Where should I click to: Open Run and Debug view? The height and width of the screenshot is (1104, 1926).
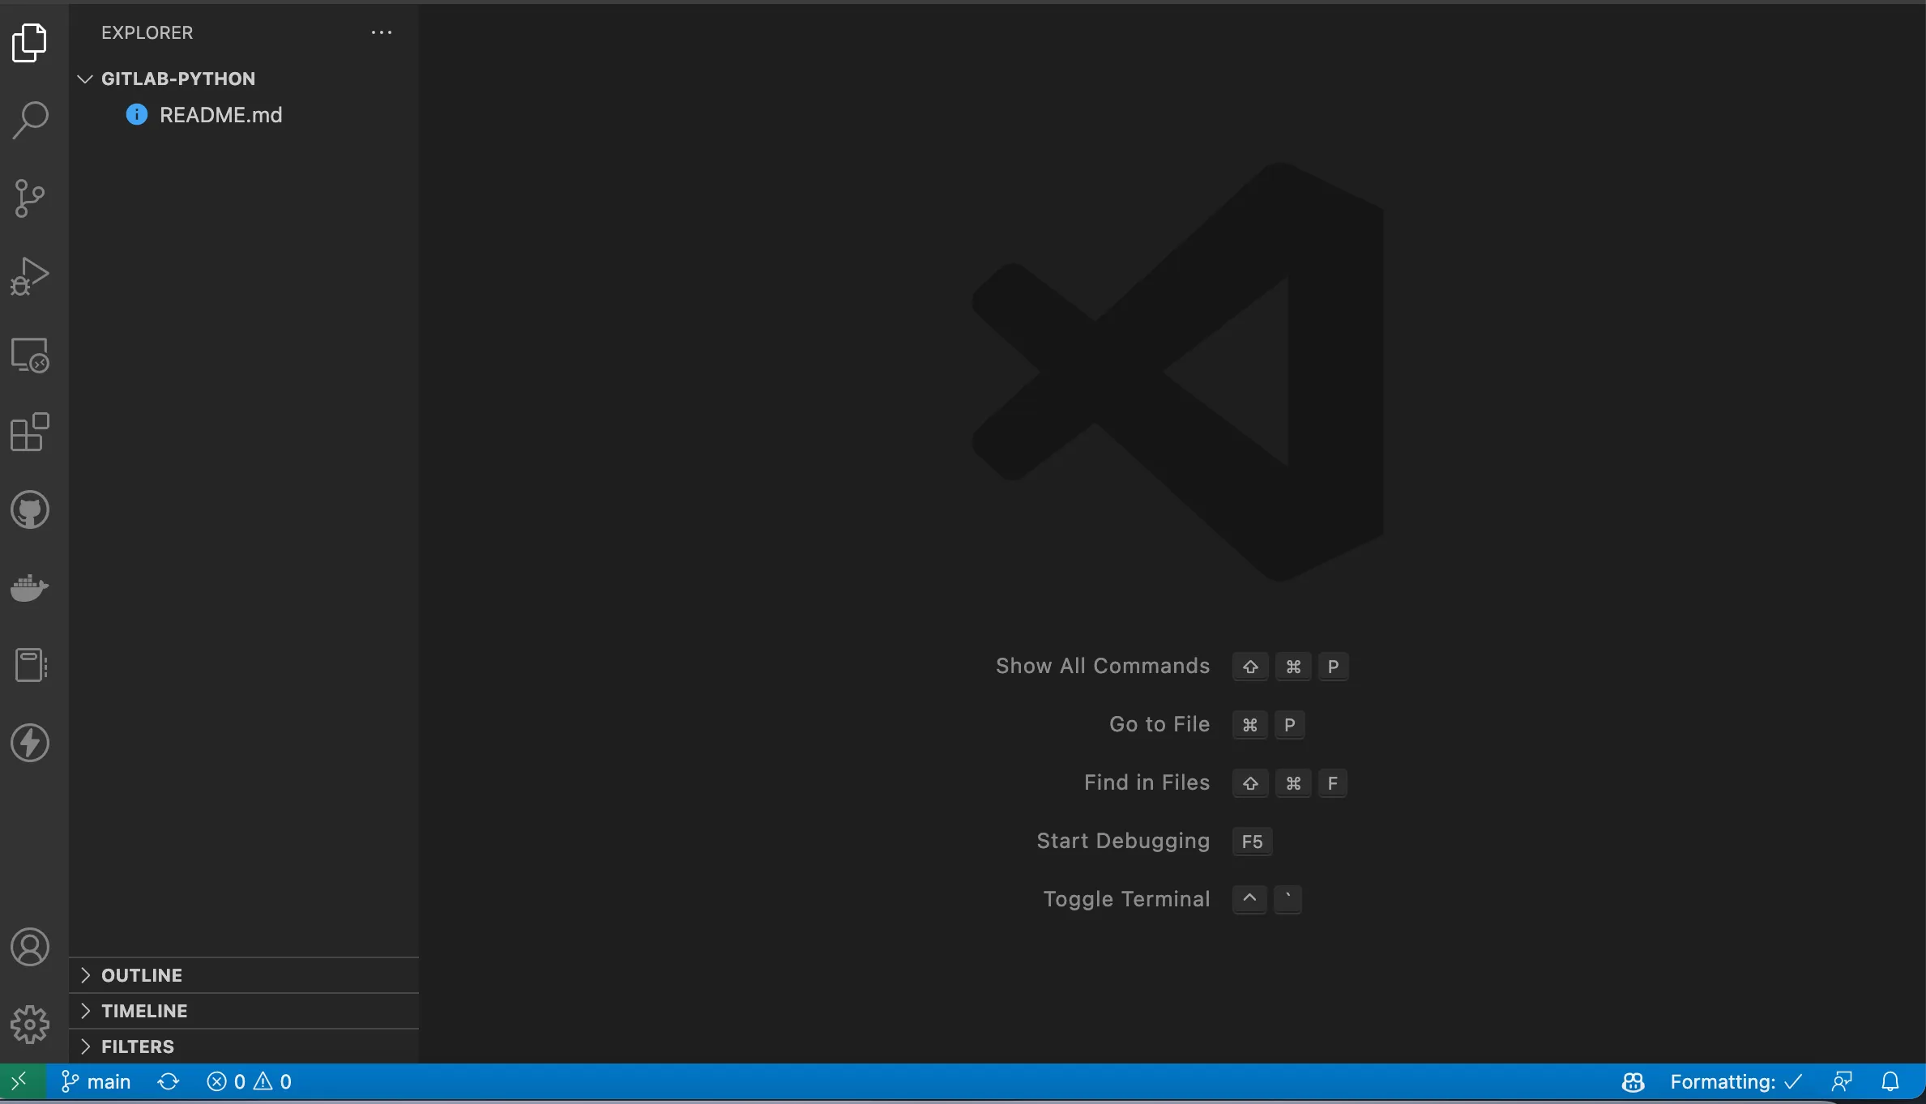30,276
